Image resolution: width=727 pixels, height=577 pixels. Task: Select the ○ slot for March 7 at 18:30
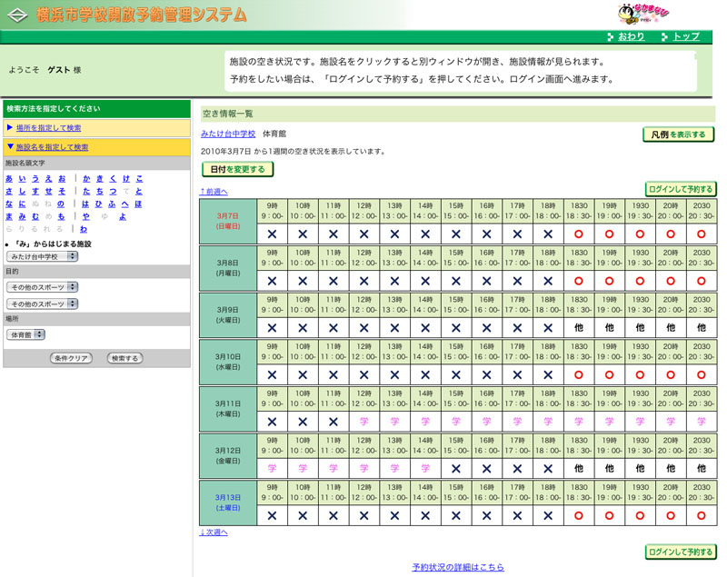pos(579,234)
